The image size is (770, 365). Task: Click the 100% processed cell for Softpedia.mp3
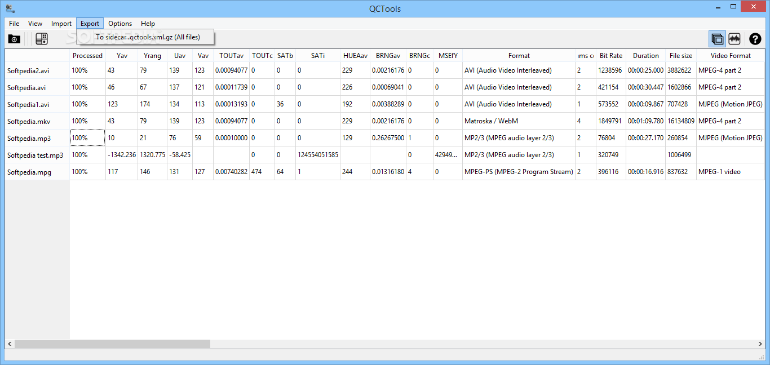tap(87, 138)
